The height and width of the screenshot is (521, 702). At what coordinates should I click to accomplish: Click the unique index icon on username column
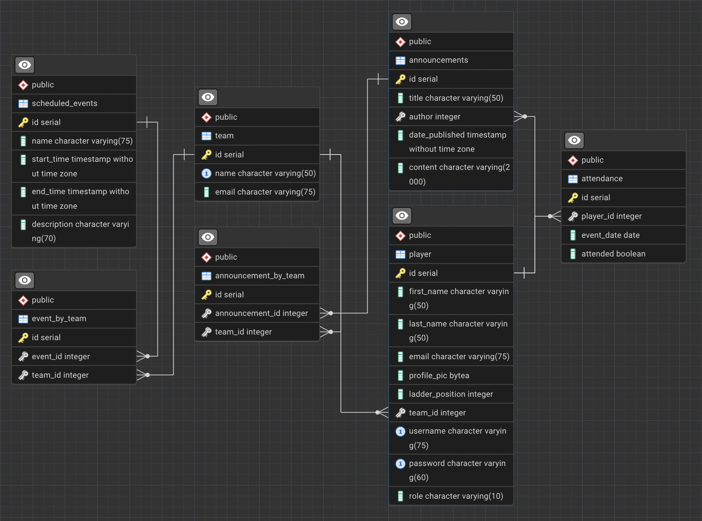(x=400, y=431)
